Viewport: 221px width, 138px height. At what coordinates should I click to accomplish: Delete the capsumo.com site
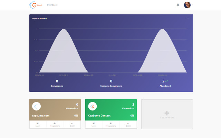72,125
